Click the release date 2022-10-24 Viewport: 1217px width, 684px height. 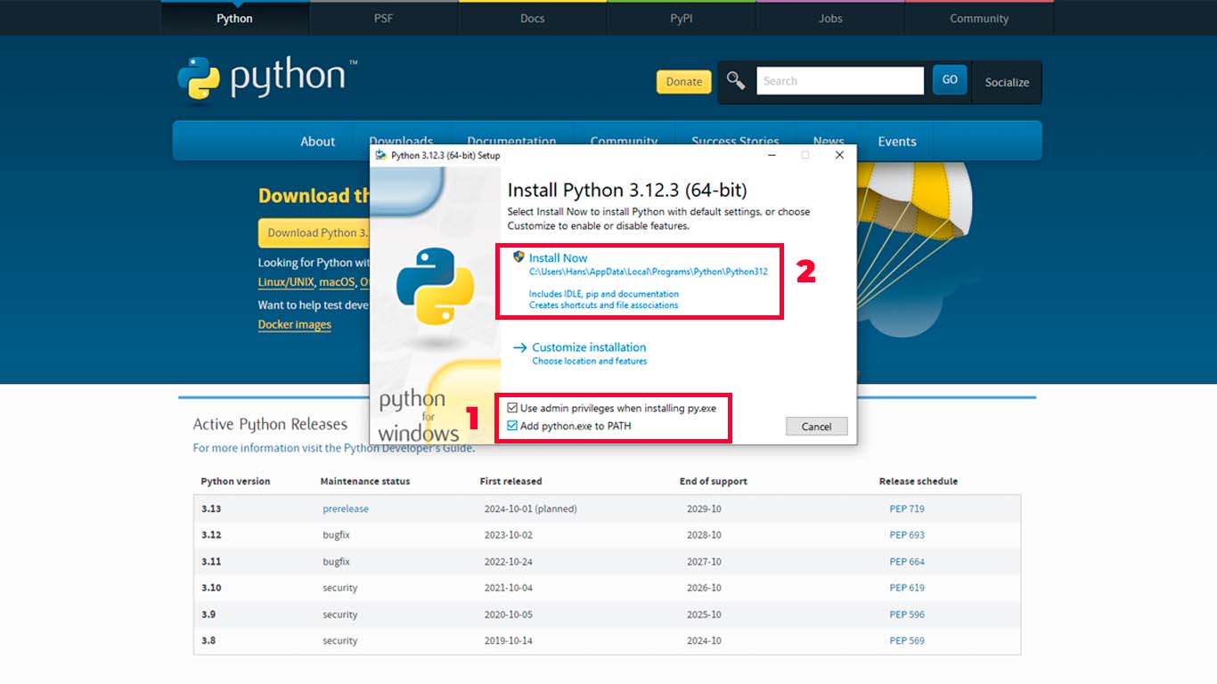click(509, 562)
